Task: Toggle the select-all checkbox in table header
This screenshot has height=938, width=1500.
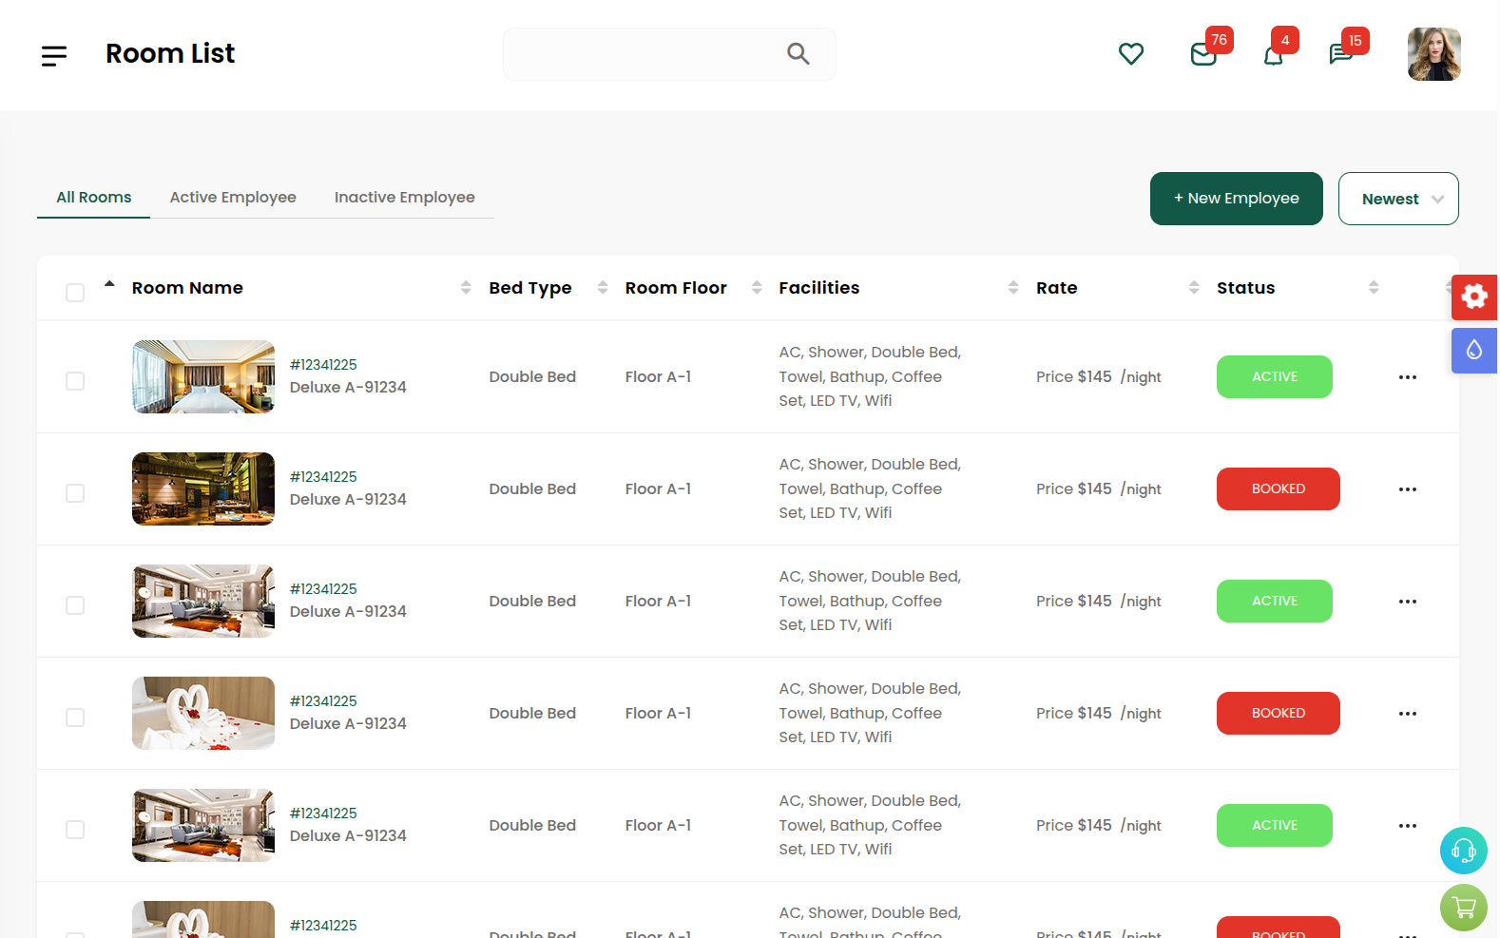Action: (x=75, y=293)
